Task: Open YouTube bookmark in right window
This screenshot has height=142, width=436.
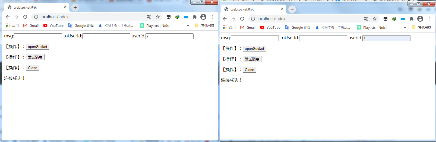Action: pyautogui.click(x=270, y=27)
